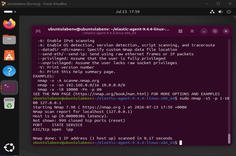Click the "--send-eth/--send-ip" option line
Viewport: 236px width, 156px height.
(116, 54)
